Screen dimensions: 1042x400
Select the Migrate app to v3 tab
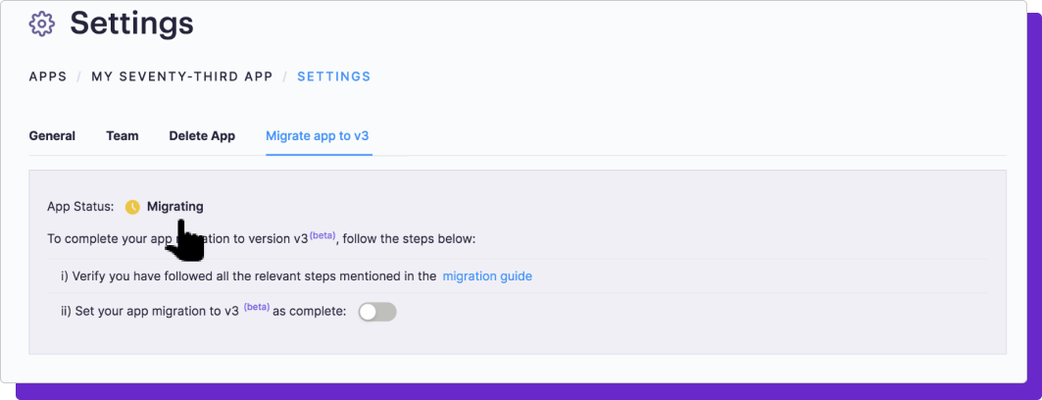pyautogui.click(x=317, y=136)
